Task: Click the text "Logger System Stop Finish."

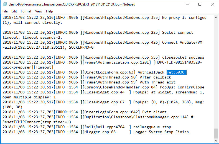Action: [162, 132]
